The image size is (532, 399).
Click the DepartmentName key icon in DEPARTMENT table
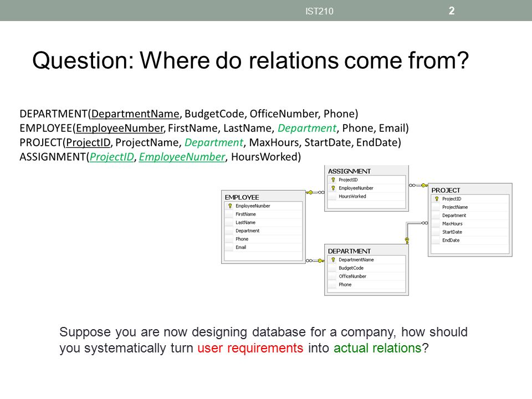[x=333, y=259]
